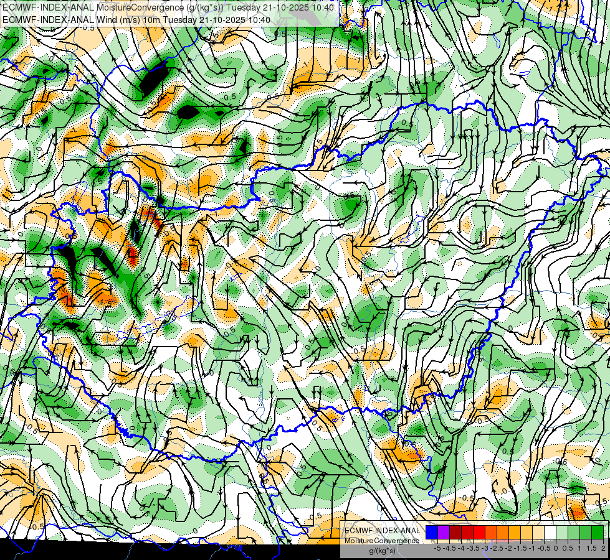Select the orange-red legend swatch (-3 to -2.5)
Screen dimensions: 610x560
(x=491, y=532)
